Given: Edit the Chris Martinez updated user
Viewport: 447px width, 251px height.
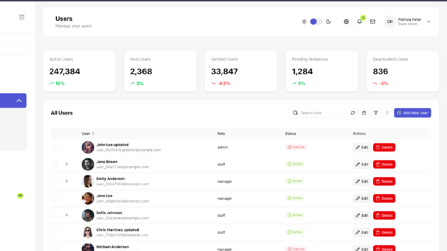Looking at the screenshot, I should click(x=362, y=232).
